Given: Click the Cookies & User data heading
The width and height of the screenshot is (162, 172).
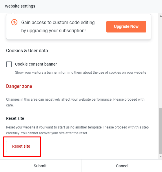Looking at the screenshot, I should (27, 51).
